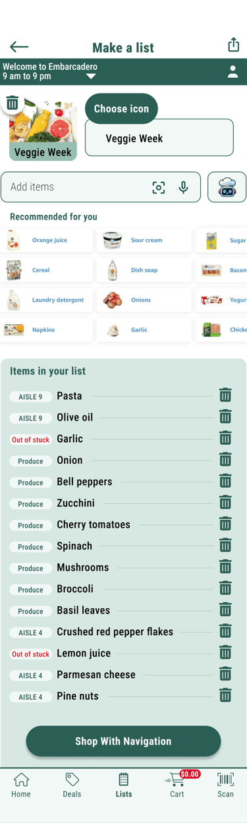
Task: Open the share icon at top right
Action: click(x=233, y=44)
